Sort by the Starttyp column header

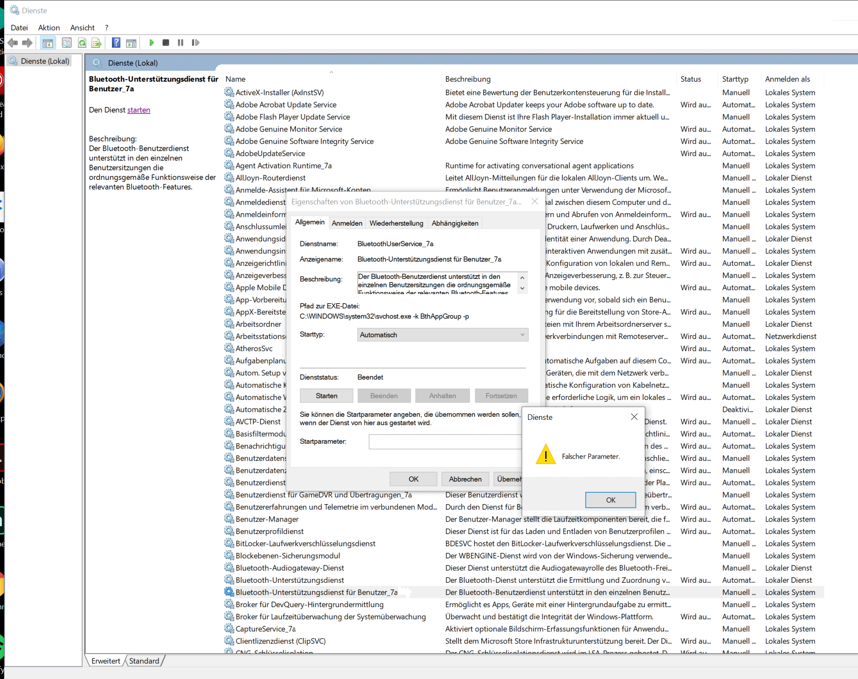coord(739,79)
